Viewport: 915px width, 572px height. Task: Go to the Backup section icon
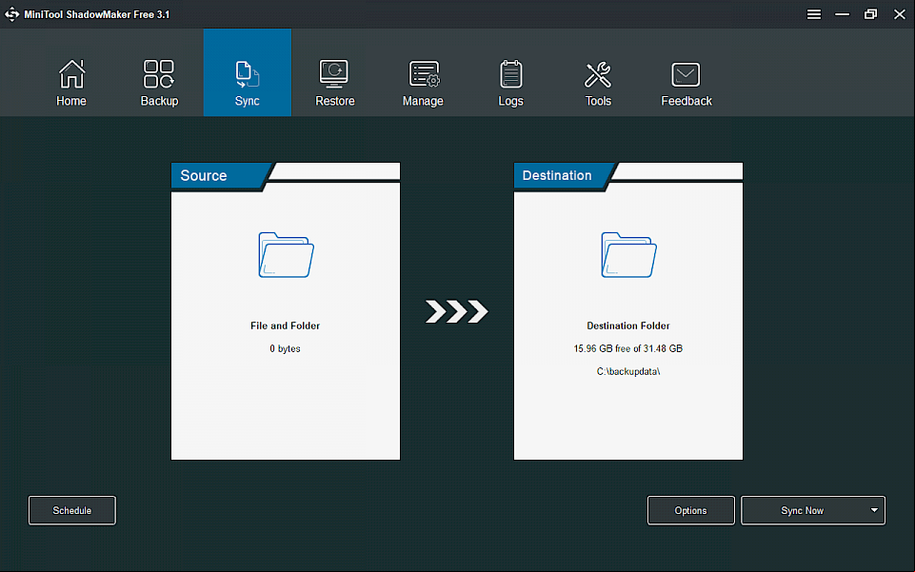159,74
